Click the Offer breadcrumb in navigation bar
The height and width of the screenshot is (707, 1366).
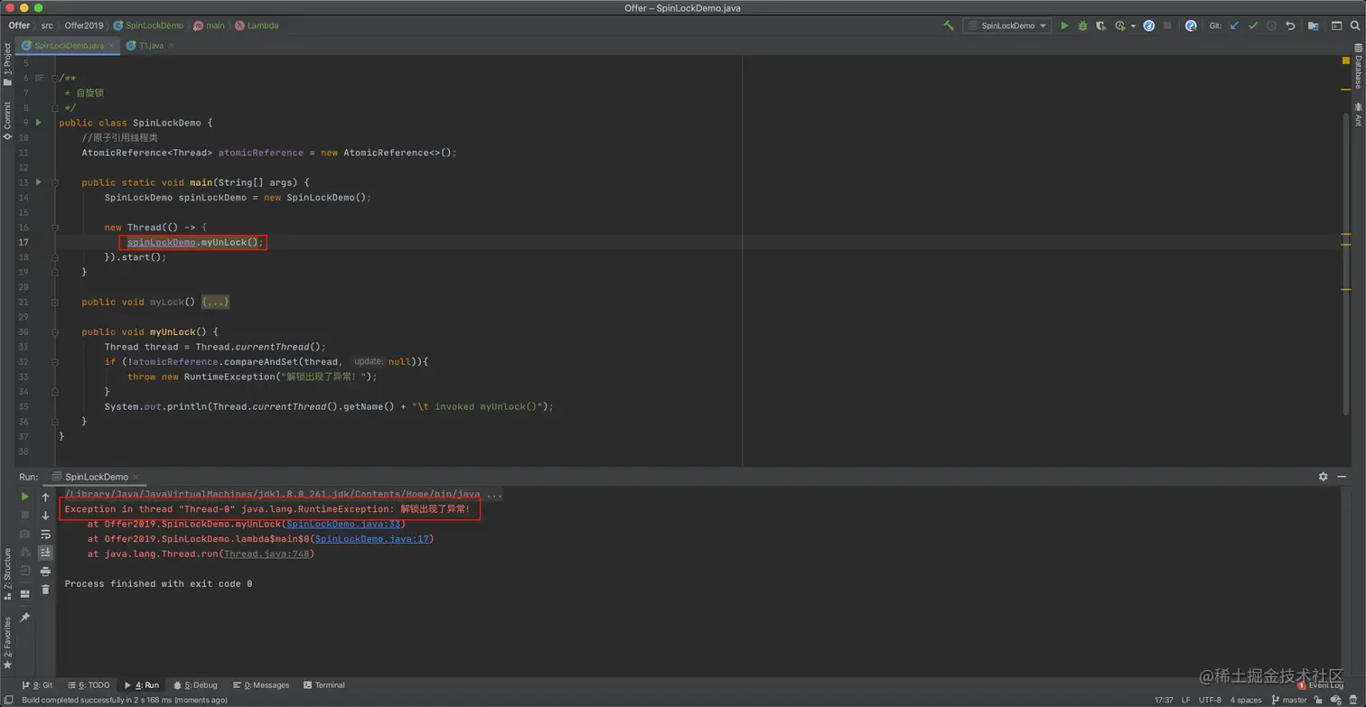click(x=19, y=25)
